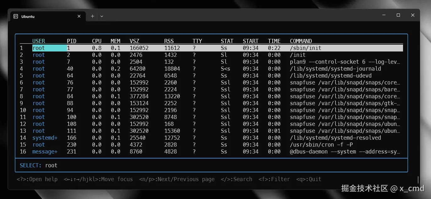Screen dimensions: 431x199
Task: Select the /init command in row 2
Action: pos(298,55)
